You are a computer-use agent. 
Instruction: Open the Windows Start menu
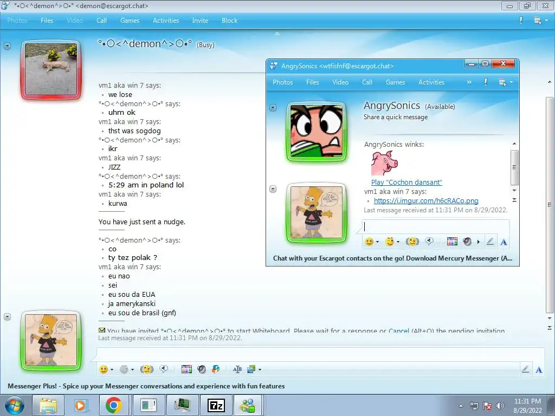pos(15,405)
